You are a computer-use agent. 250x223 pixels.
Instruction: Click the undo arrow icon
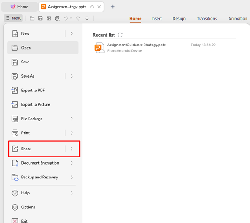click(x=66, y=18)
